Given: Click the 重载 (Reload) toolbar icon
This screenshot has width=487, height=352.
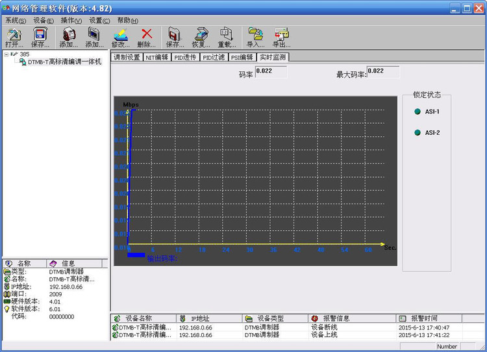Looking at the screenshot, I should point(227,34).
